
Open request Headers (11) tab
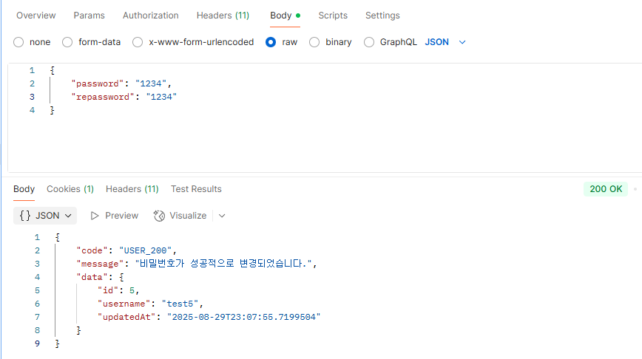(223, 16)
